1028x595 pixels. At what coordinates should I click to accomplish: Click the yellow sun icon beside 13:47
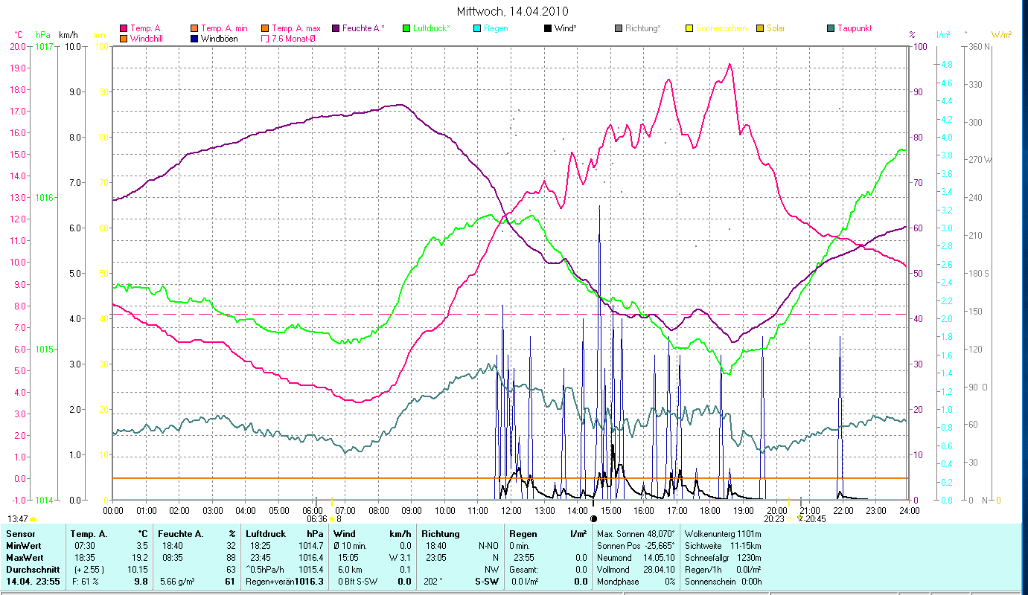pyautogui.click(x=33, y=519)
